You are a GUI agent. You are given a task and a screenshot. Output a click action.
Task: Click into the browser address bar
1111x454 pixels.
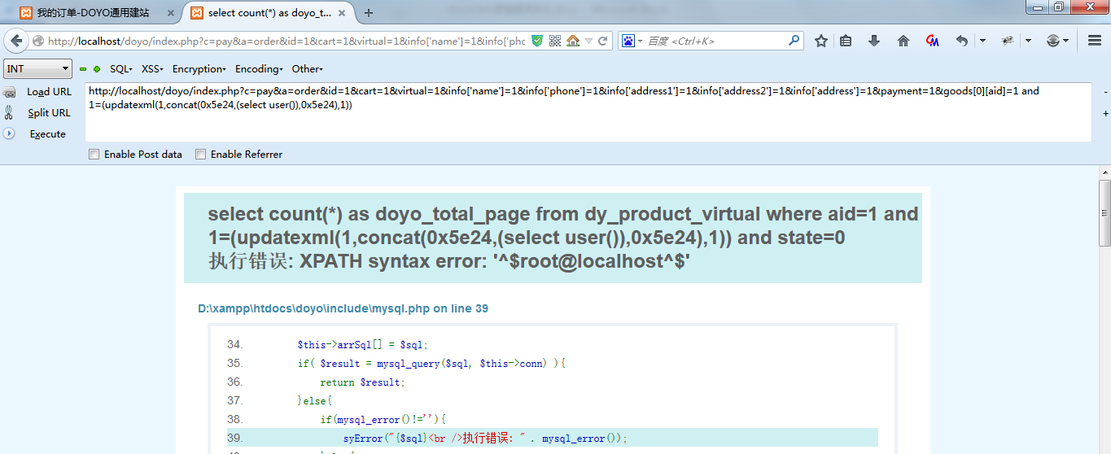pos(285,41)
